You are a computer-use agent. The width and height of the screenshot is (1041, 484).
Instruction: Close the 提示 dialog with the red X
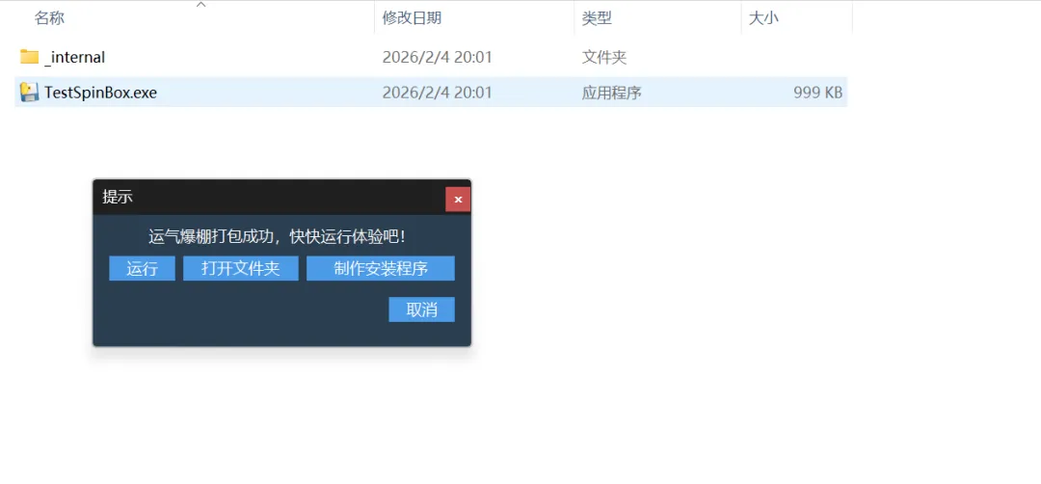click(458, 200)
